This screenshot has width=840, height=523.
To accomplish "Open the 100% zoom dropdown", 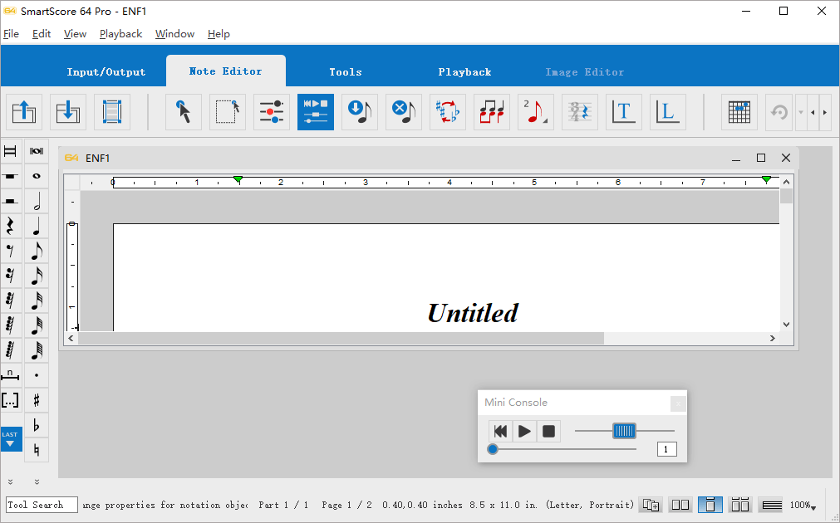I will pos(803,505).
